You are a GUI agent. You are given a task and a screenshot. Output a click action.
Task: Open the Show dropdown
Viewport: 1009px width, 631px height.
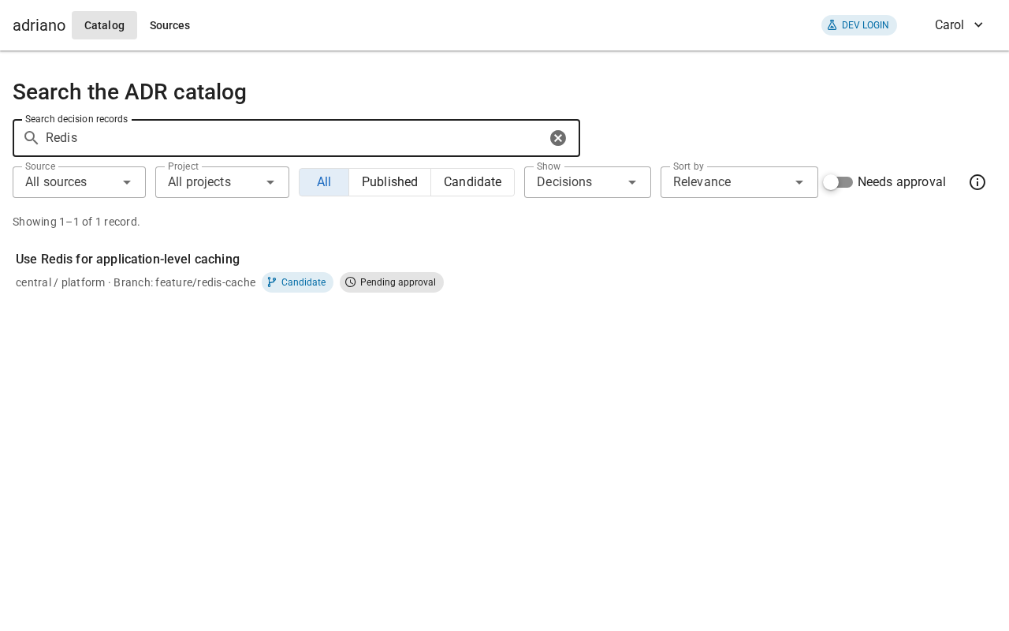click(x=587, y=182)
